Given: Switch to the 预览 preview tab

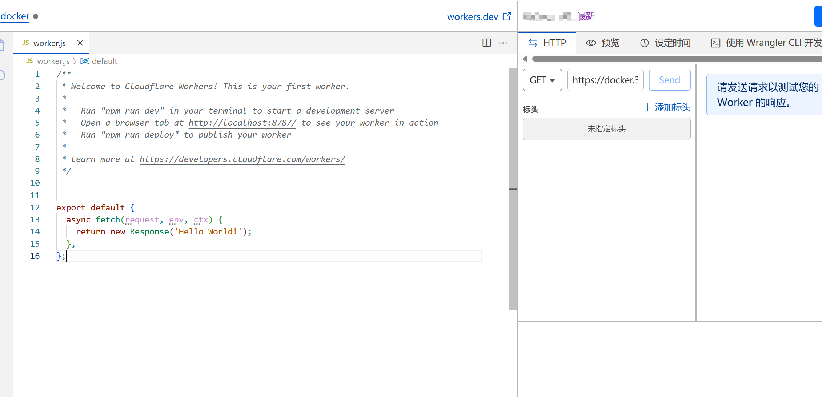Looking at the screenshot, I should coord(603,43).
